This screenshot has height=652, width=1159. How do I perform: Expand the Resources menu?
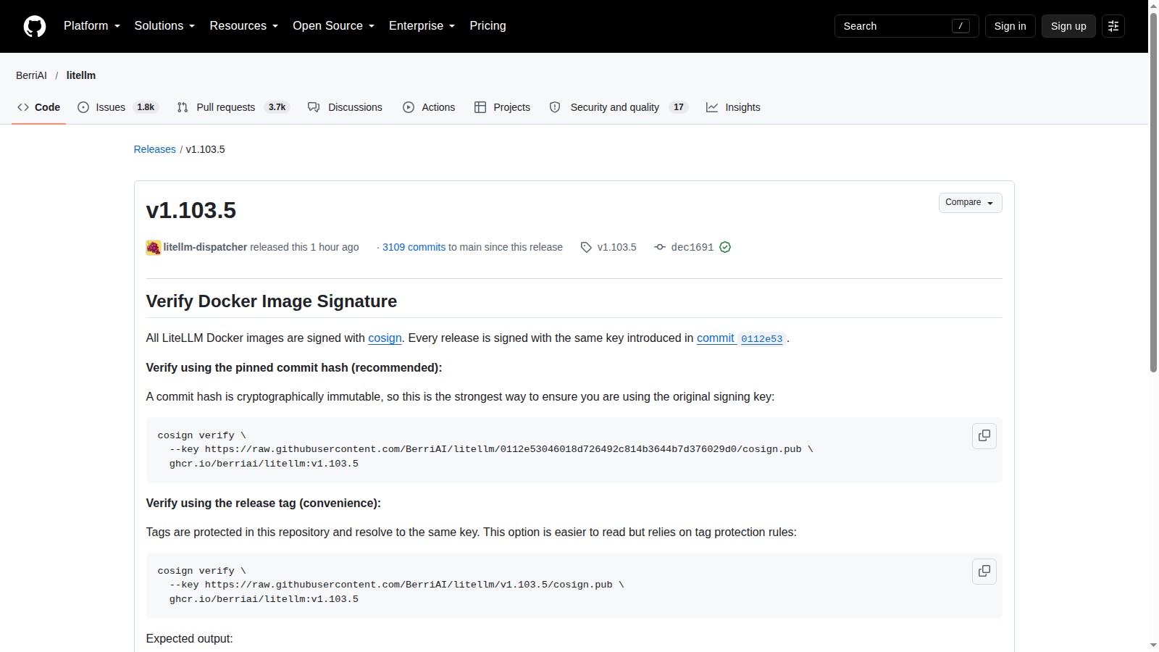(244, 26)
